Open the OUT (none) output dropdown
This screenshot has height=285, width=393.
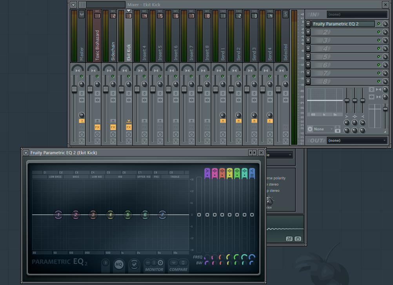(x=357, y=141)
